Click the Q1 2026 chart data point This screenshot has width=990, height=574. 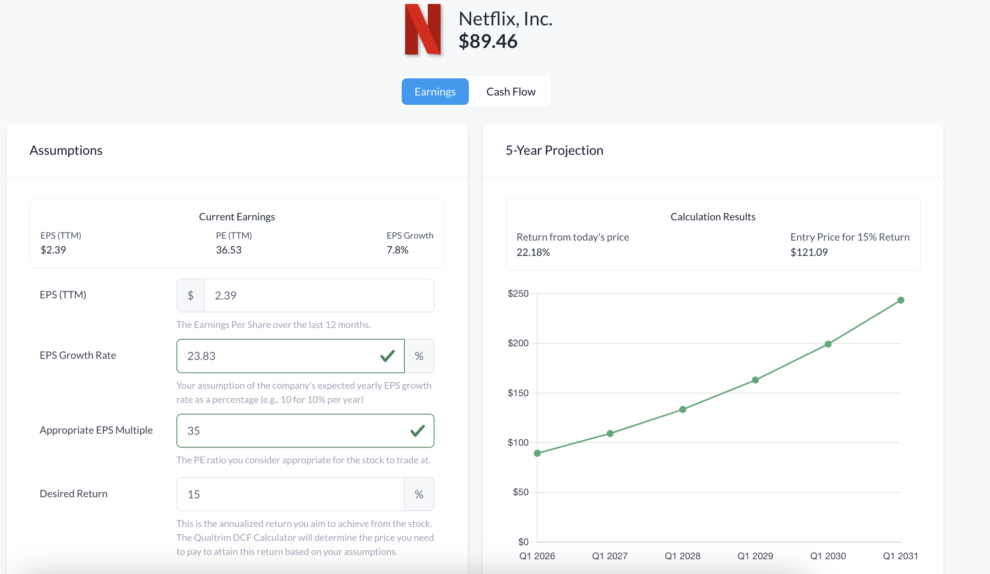[537, 453]
